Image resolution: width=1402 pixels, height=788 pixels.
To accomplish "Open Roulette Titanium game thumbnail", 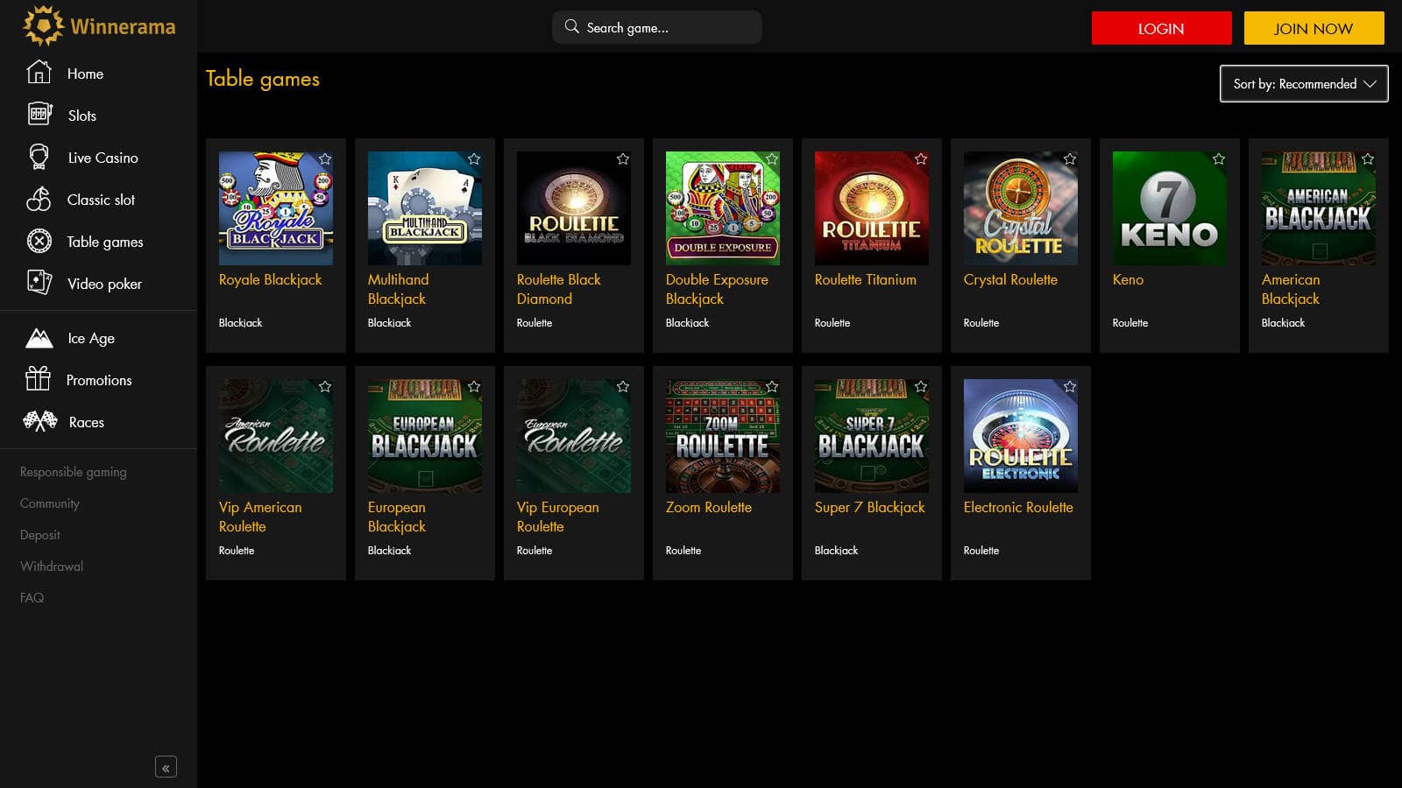I will pos(872,208).
